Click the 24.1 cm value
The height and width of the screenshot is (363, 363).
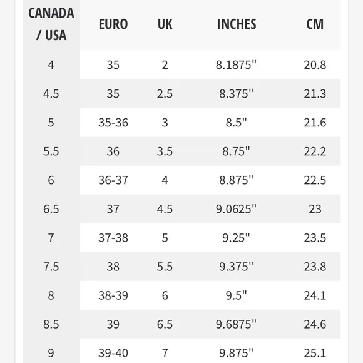(315, 295)
